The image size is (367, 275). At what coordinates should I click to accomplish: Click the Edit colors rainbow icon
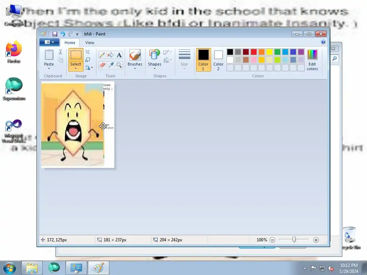pyautogui.click(x=312, y=55)
